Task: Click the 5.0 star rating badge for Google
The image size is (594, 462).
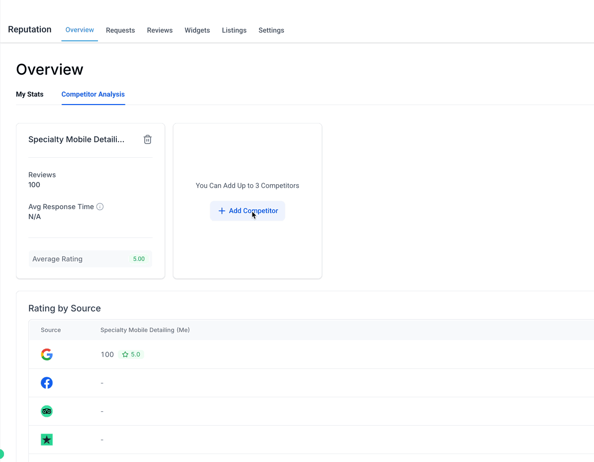Action: coord(131,354)
